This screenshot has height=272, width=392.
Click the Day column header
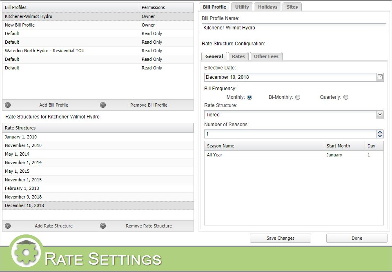[374, 146]
